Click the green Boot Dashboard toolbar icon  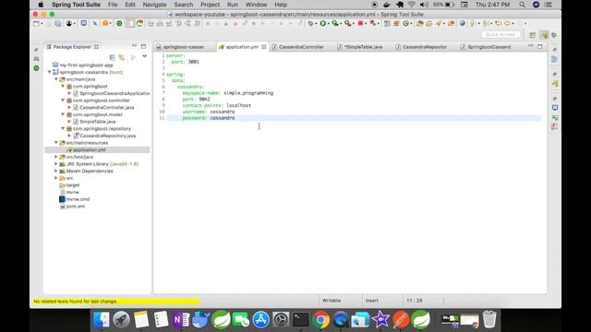[x=119, y=23]
